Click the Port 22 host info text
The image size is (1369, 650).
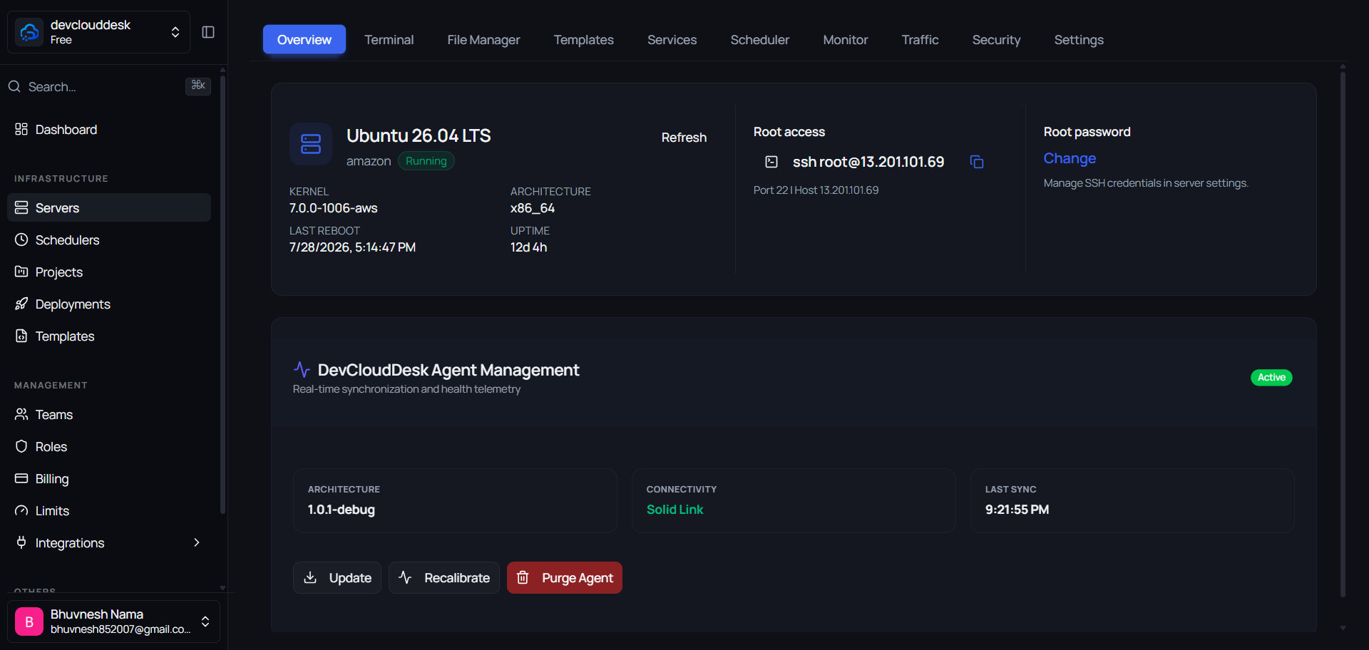click(816, 190)
